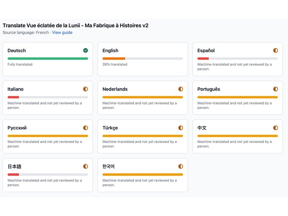Click the machine-translated note under 中文
The image size is (288, 216).
pos(234,144)
